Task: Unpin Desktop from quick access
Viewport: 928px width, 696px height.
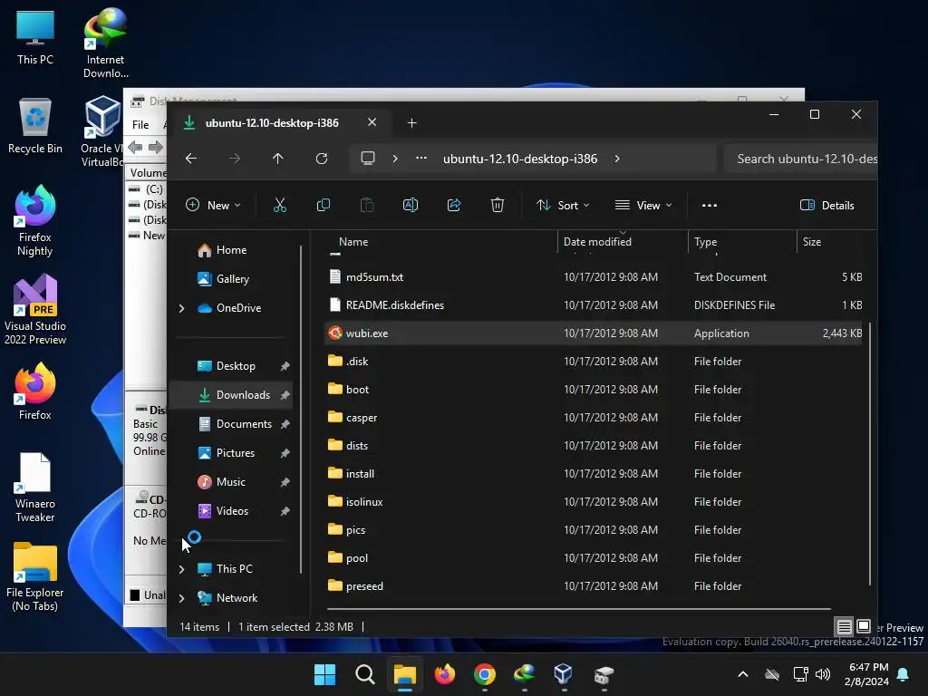Action: point(285,366)
